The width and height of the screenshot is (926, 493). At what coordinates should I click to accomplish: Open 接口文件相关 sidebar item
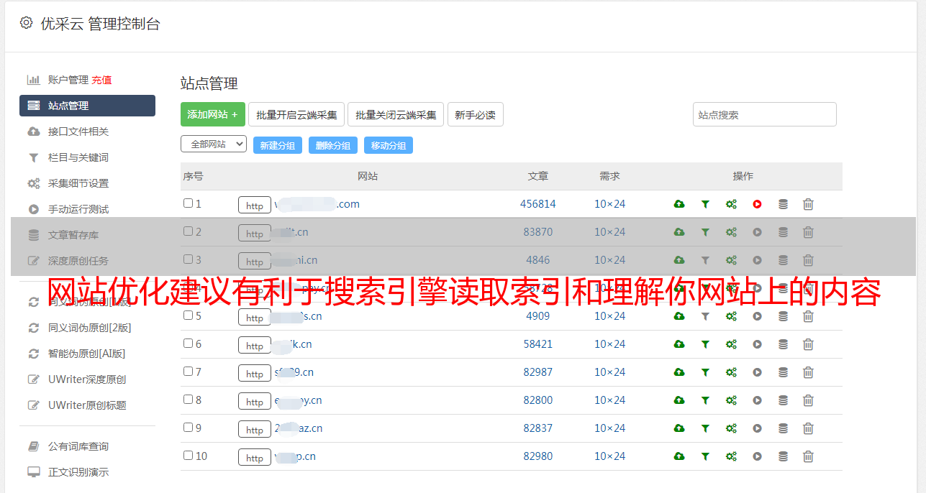pyautogui.click(x=78, y=132)
